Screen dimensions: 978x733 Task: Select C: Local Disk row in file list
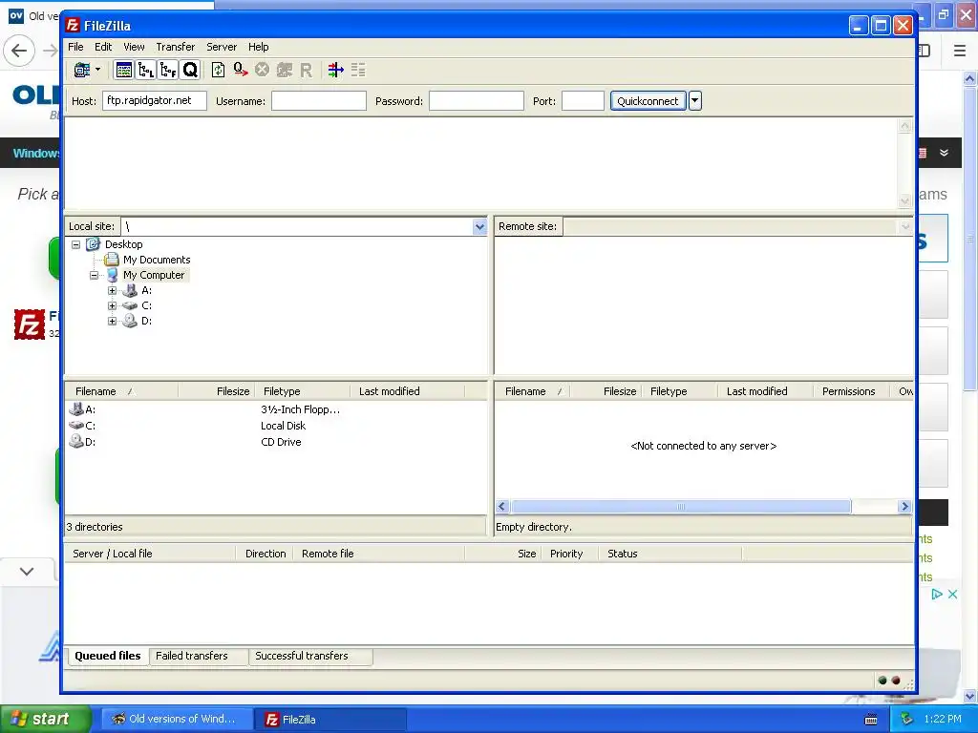[275, 426]
